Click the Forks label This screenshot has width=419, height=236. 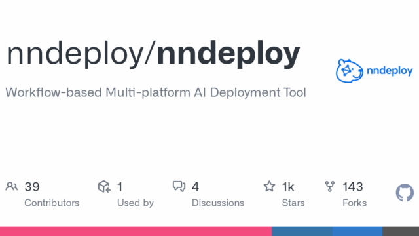pyautogui.click(x=355, y=203)
